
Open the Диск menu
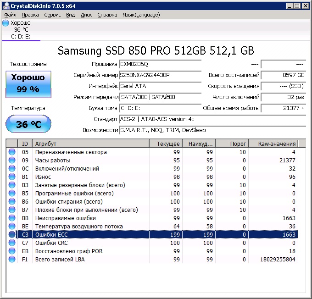86,15
